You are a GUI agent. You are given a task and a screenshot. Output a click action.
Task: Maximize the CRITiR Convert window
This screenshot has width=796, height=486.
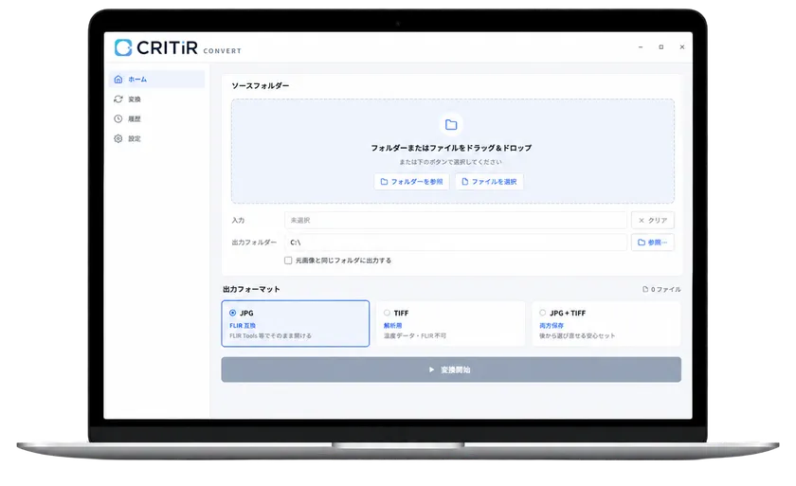click(x=661, y=47)
